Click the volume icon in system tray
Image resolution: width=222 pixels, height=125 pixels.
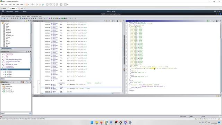(x=209, y=122)
